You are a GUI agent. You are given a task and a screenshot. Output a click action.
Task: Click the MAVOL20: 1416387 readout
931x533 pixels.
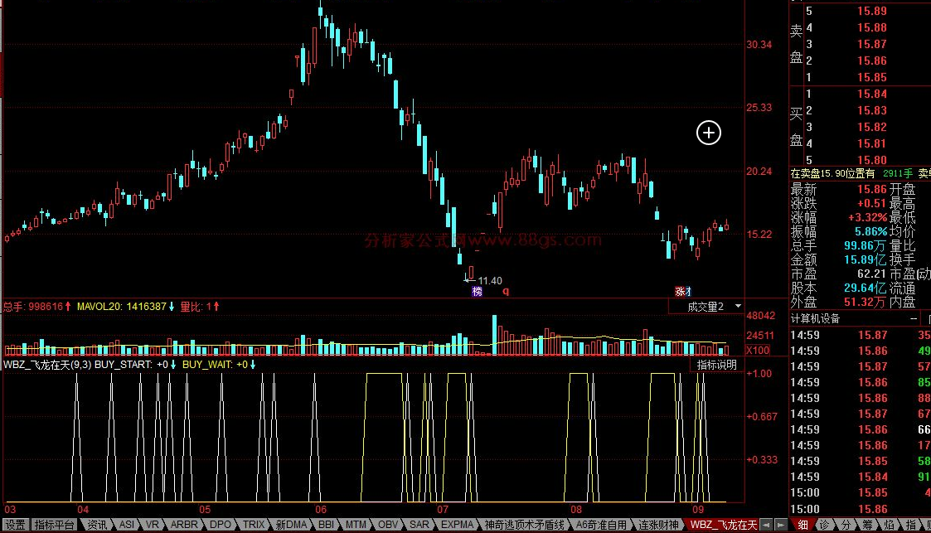(125, 306)
